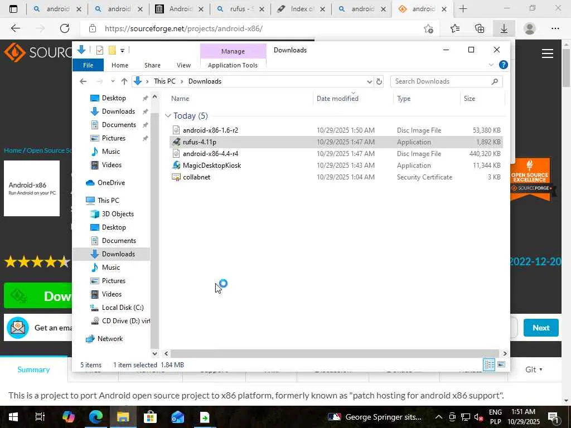The height and width of the screenshot is (428, 571).
Task: Refresh the Downloads folder listing
Action: pyautogui.click(x=379, y=81)
